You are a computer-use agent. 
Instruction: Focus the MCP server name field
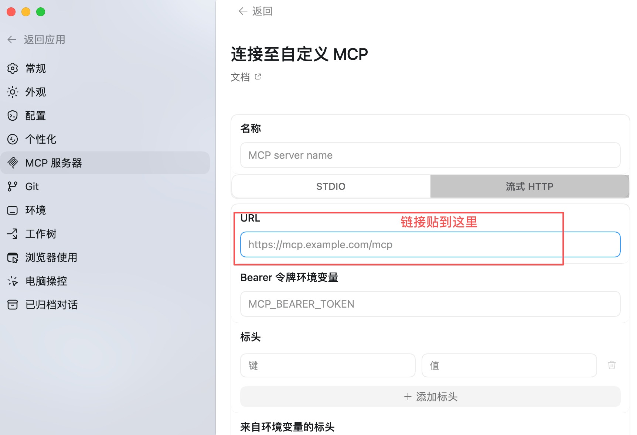(x=430, y=155)
